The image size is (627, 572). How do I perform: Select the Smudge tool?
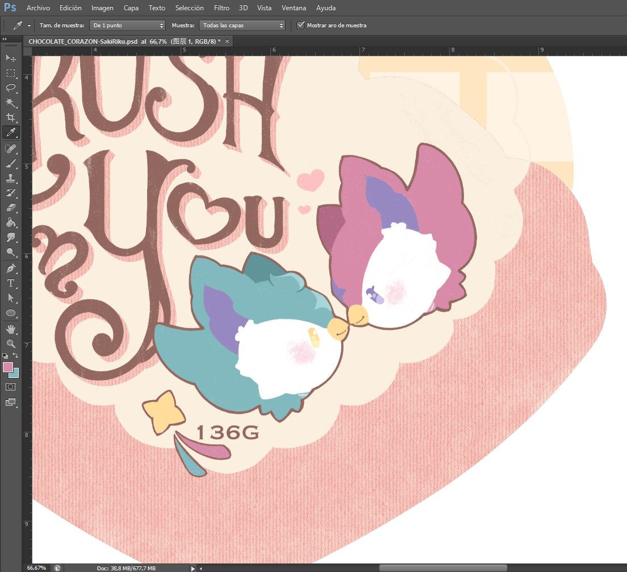pos(11,237)
